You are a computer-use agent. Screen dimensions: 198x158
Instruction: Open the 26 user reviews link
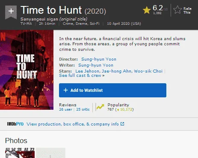65,109
